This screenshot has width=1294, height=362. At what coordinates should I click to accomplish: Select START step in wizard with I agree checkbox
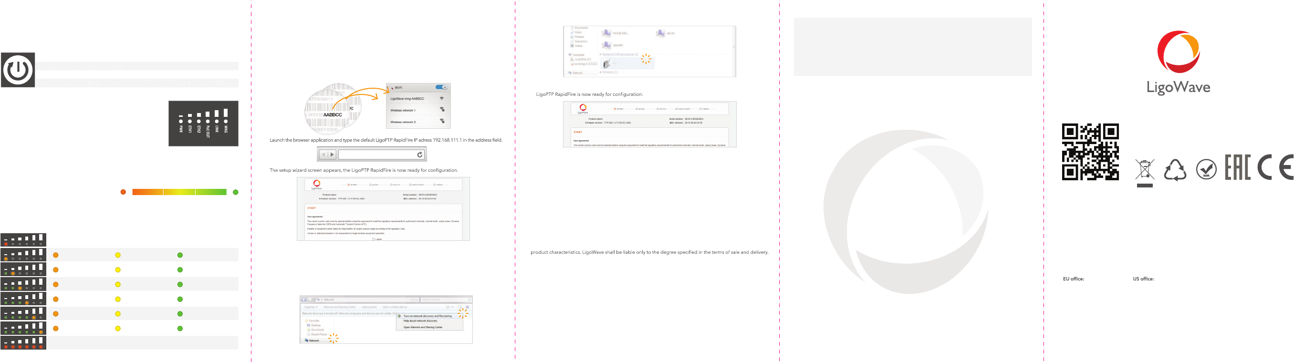(353, 185)
